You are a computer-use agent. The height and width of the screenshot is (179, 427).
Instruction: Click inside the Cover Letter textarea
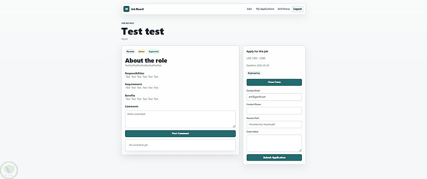[274, 143]
